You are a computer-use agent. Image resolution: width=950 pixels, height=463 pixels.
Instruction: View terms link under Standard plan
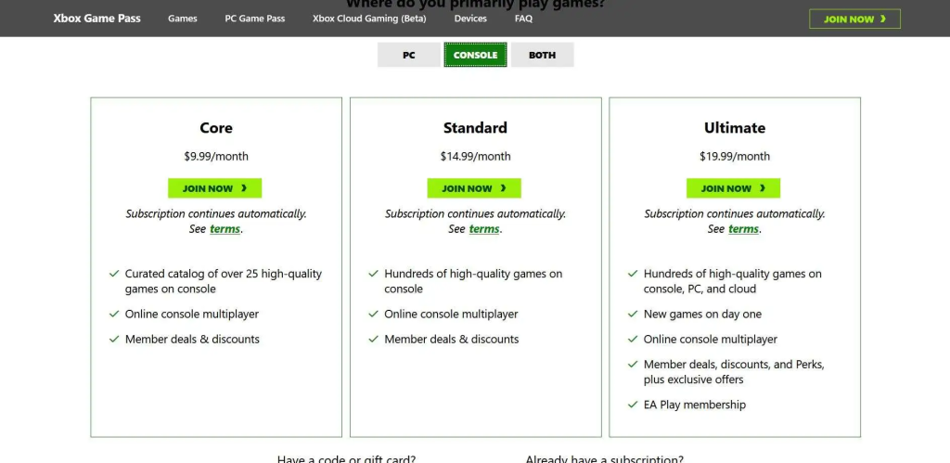[483, 229]
